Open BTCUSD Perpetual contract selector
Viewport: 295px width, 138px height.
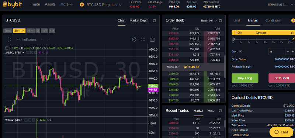(x=104, y=5)
